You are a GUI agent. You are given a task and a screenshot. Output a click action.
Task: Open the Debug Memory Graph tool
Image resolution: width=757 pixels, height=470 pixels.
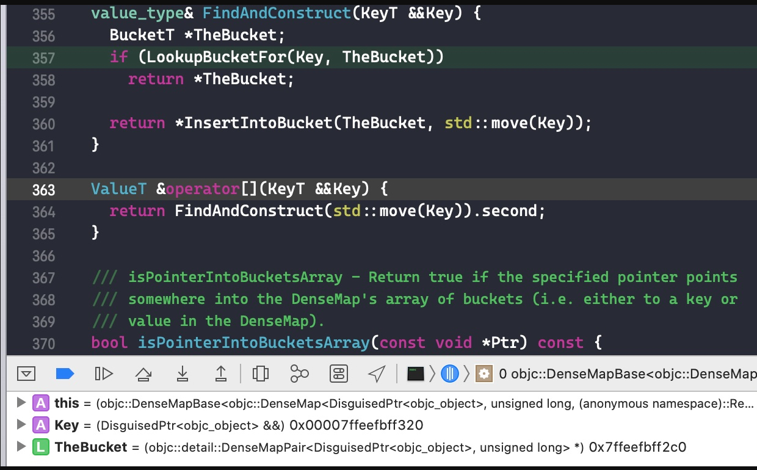coord(299,374)
